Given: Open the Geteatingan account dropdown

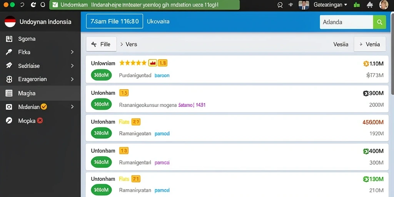Looking at the screenshot, I should [x=330, y=5].
